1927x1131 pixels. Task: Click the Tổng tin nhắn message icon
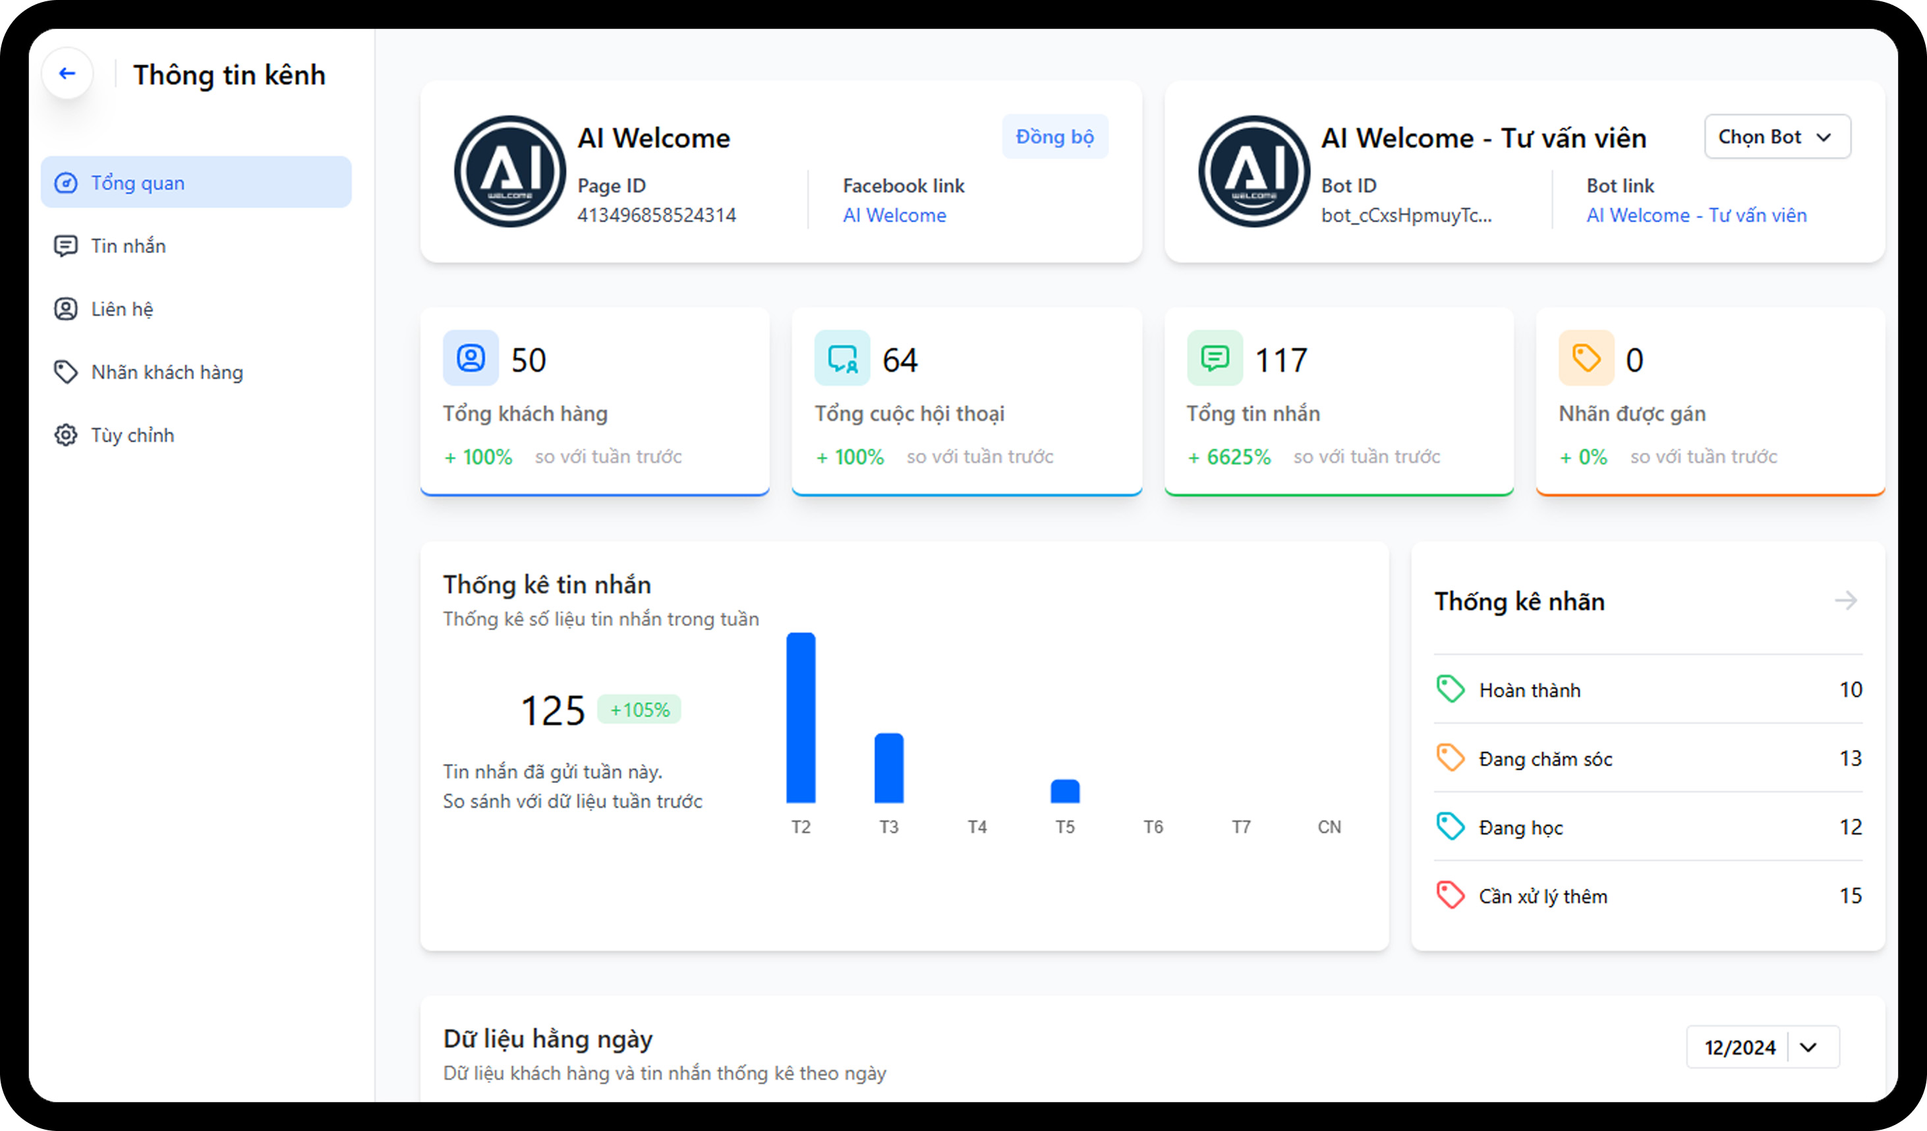(1215, 358)
